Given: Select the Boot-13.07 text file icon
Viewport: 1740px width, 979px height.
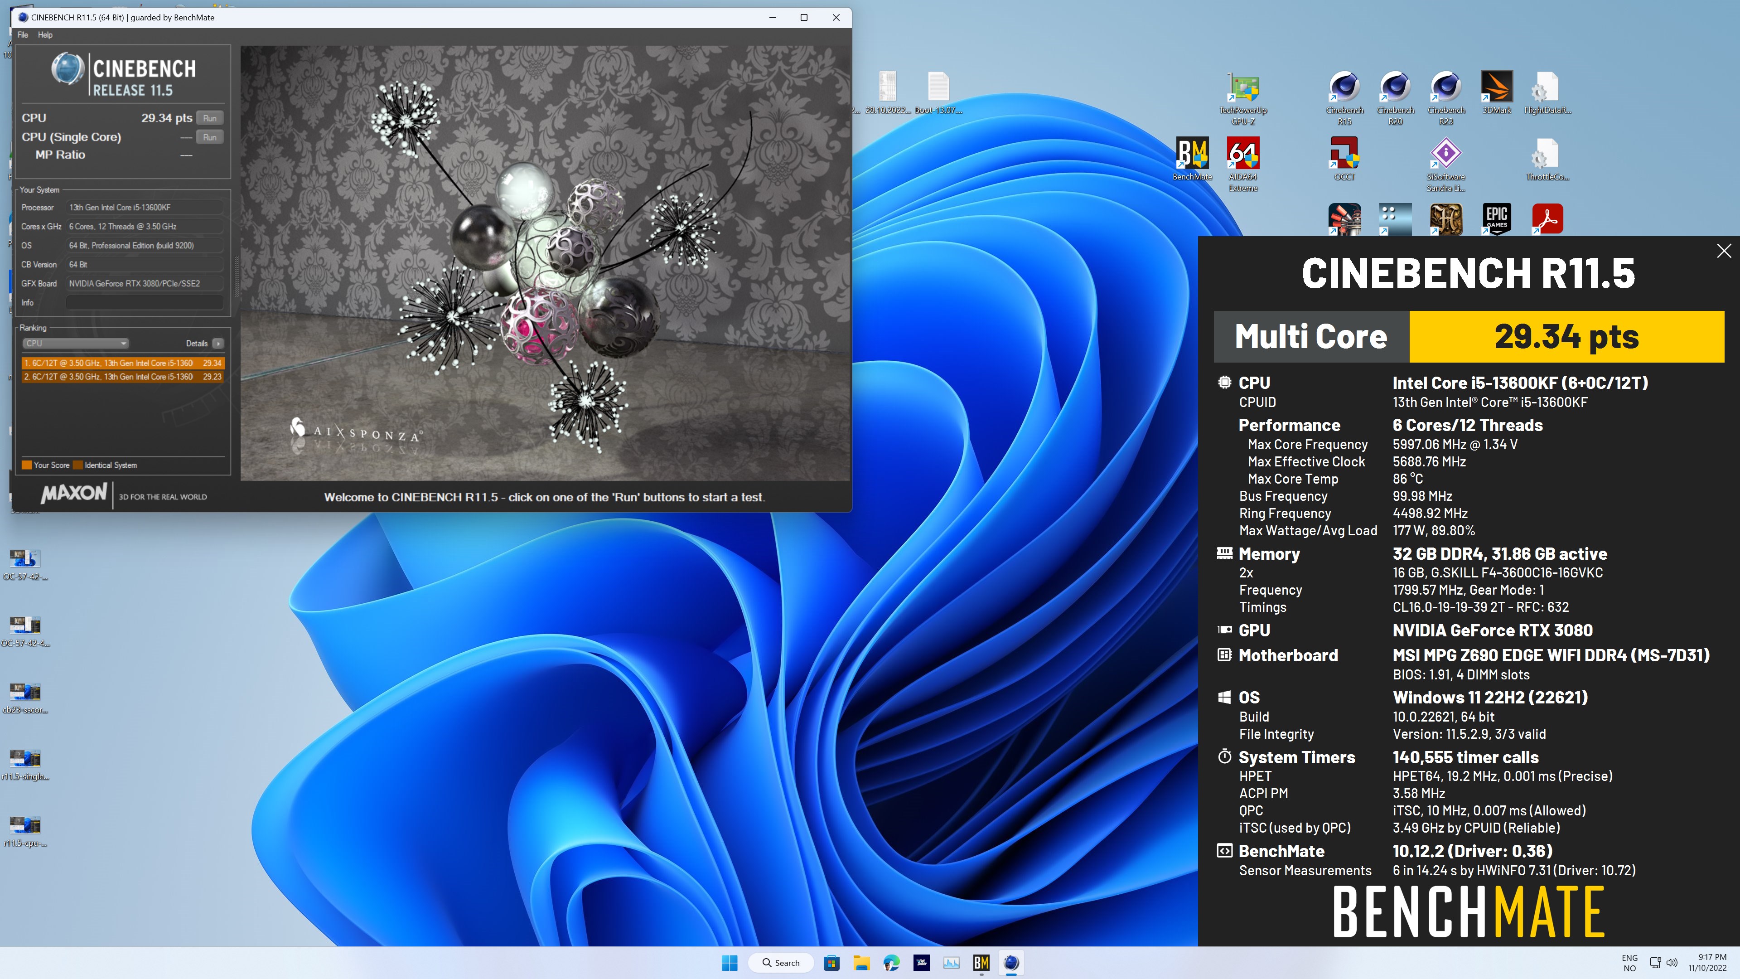Looking at the screenshot, I should pyautogui.click(x=938, y=92).
